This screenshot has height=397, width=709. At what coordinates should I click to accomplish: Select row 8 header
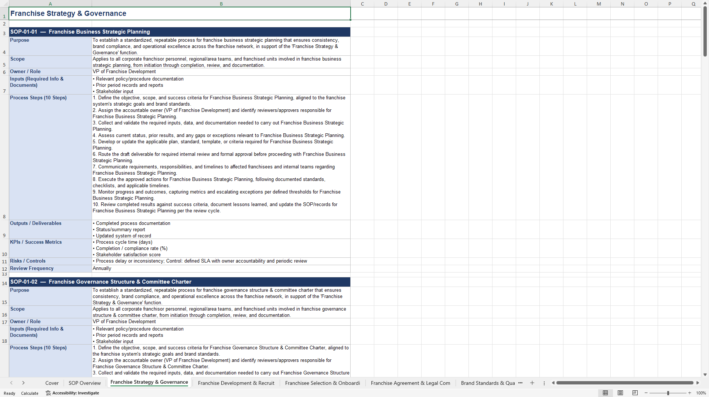[4, 157]
